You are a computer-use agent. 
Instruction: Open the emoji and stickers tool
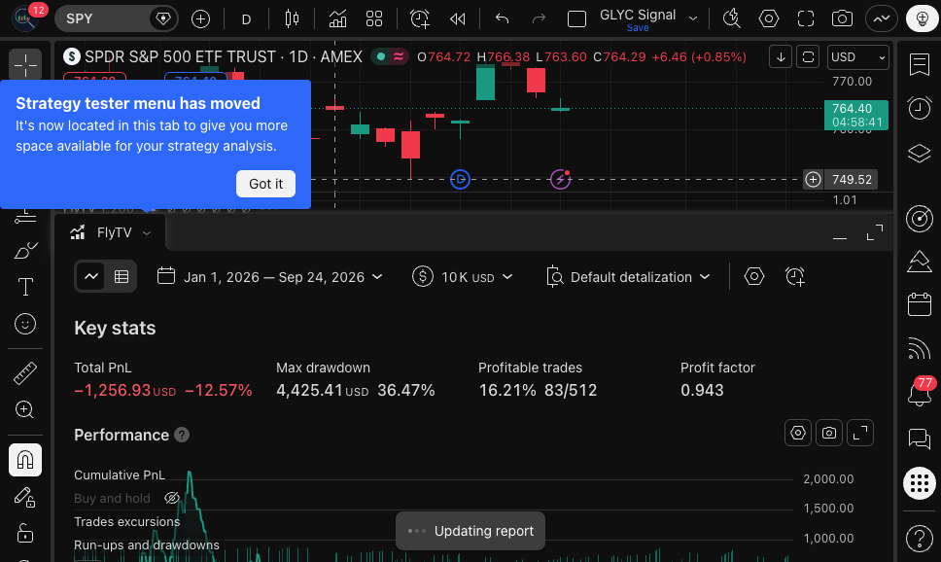[25, 324]
